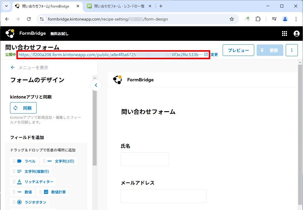
Task: Add a ラベル field to the form
Action: (x=24, y=161)
